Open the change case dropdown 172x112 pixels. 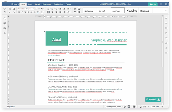pyautogui.click(x=42, y=9)
